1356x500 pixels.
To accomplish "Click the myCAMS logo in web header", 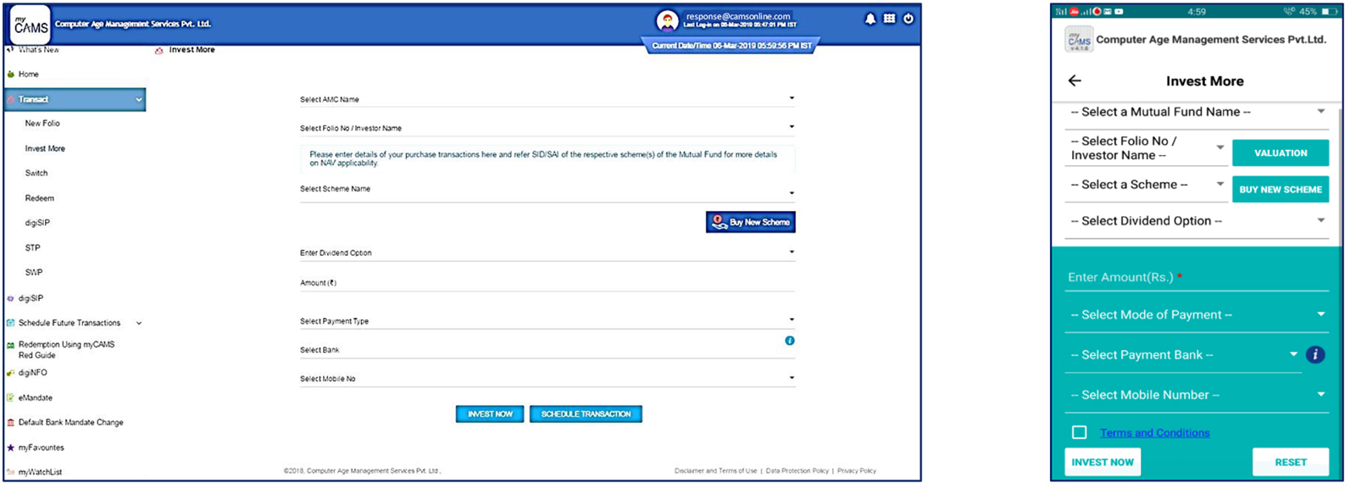I will point(31,25).
